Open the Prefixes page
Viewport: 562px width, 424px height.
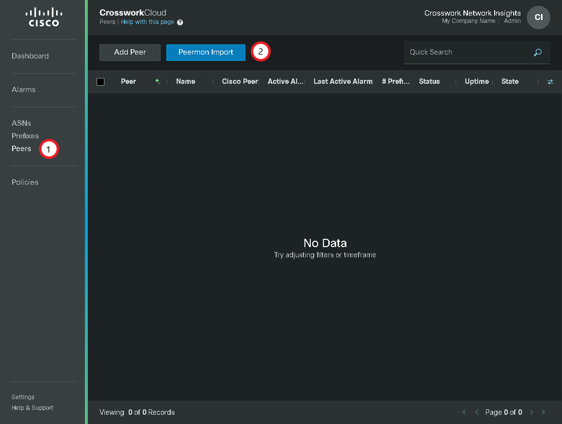(x=25, y=135)
